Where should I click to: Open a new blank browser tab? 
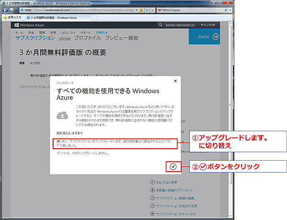tap(94, 18)
